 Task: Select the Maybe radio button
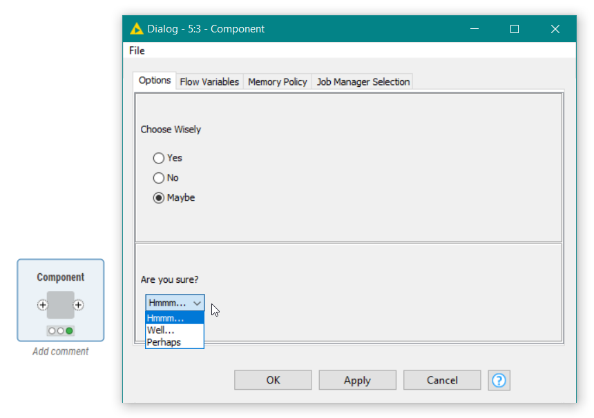pyautogui.click(x=159, y=197)
